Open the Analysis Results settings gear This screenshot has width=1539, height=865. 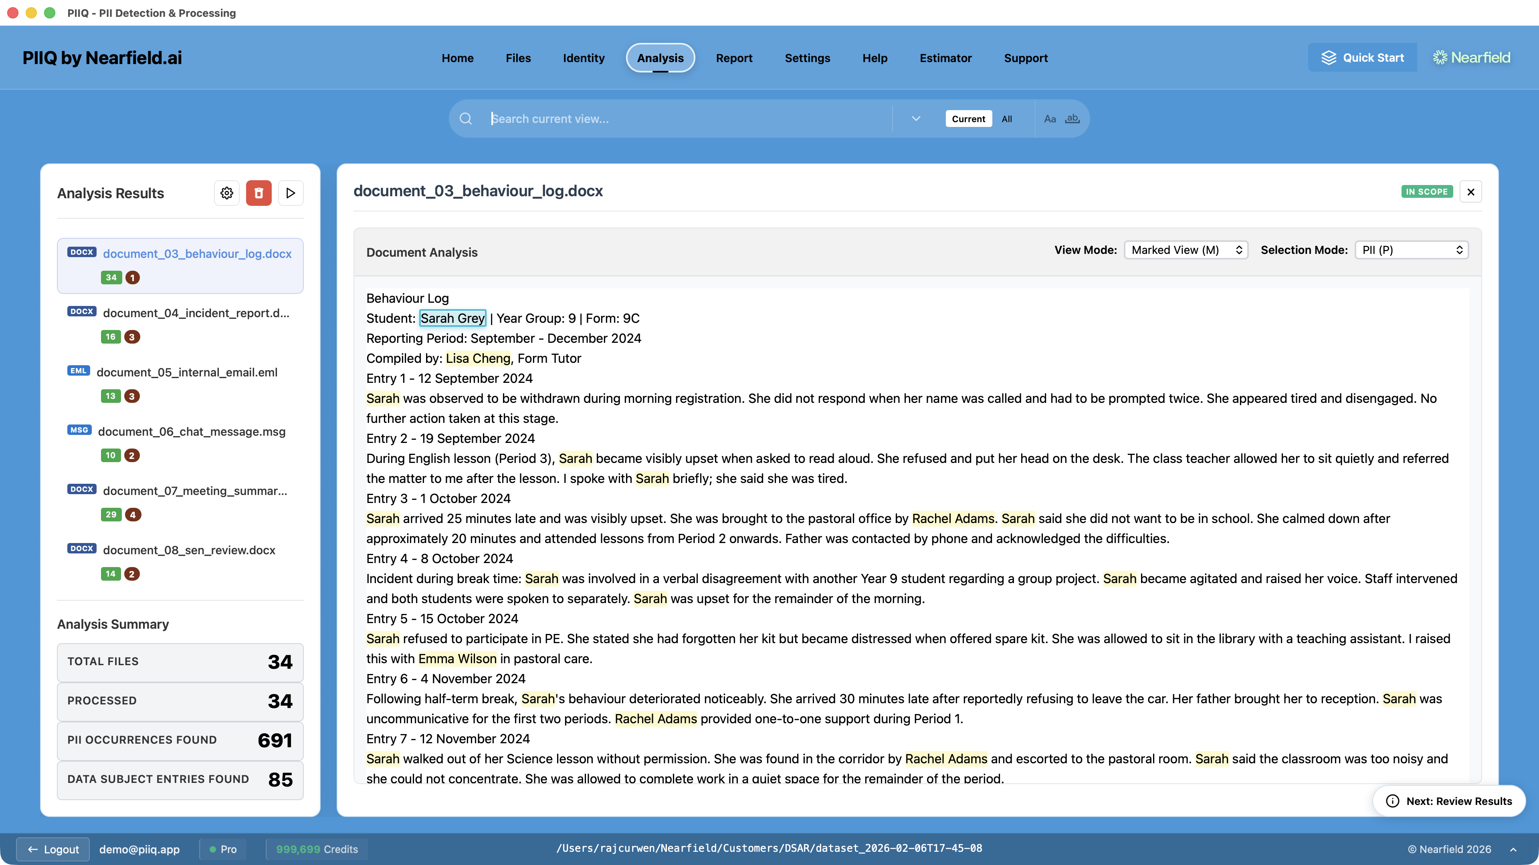click(226, 193)
